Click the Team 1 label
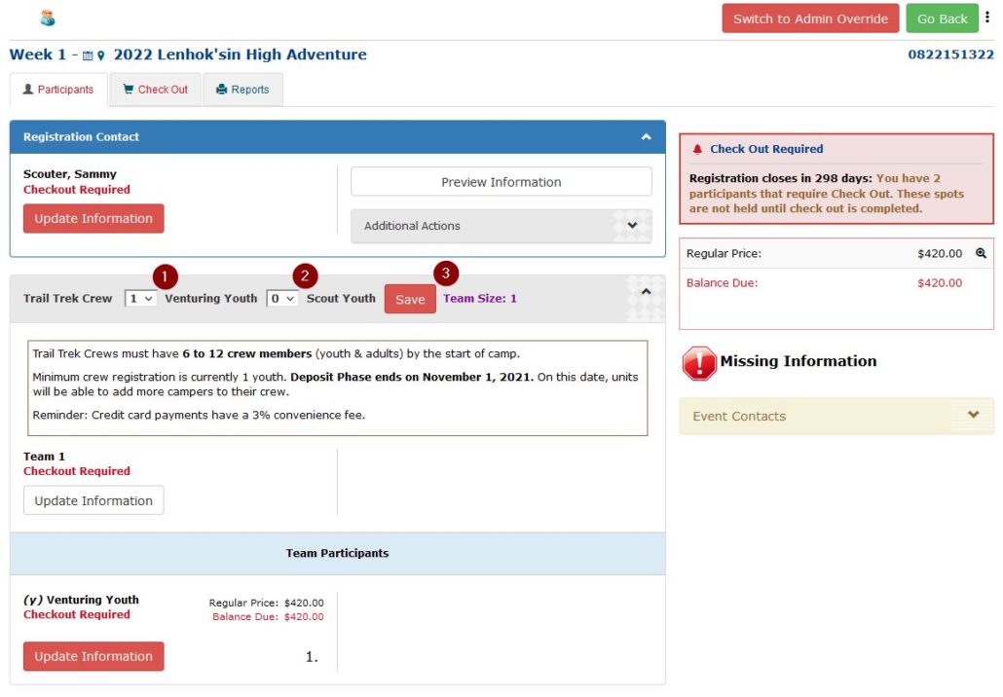 (44, 457)
